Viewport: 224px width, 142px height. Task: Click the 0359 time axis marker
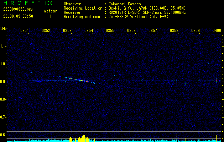pyautogui.click(x=196, y=31)
